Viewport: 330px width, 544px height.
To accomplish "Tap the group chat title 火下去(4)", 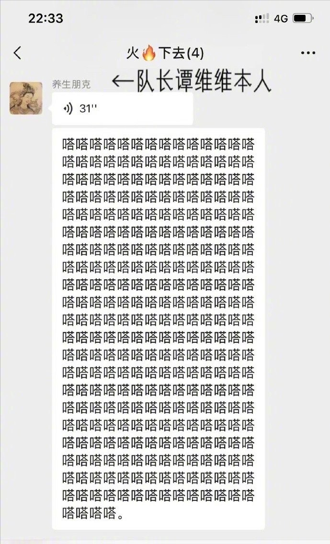I will [165, 53].
